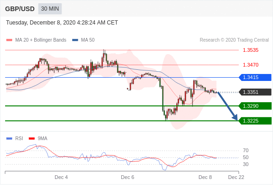Click the Dec 6 date axis label
Viewport: 273px width, 185px height.
click(127, 177)
